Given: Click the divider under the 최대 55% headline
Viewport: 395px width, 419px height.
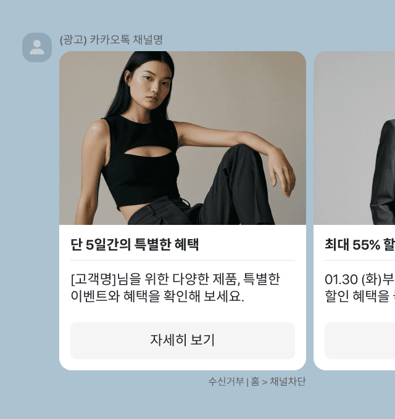Looking at the screenshot, I should (x=360, y=260).
